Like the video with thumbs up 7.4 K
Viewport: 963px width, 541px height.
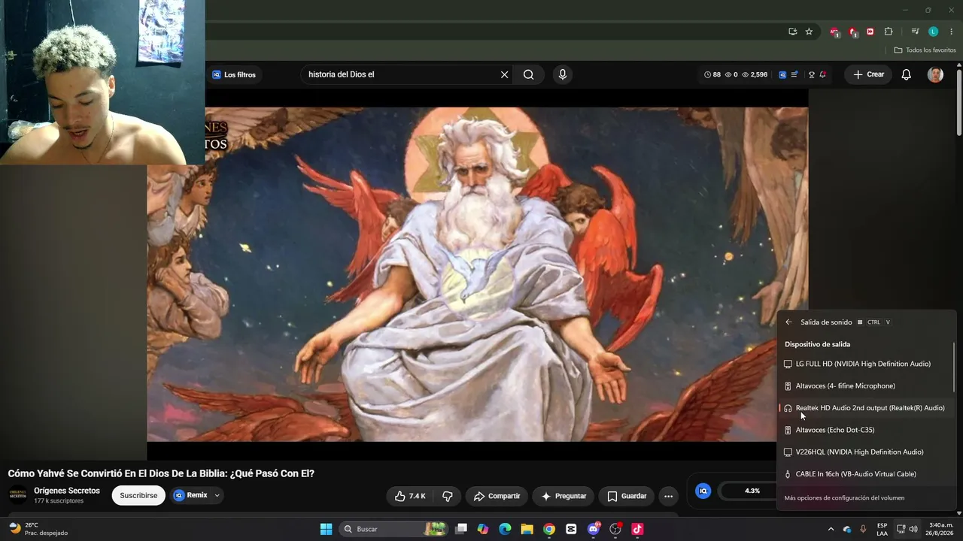point(410,496)
